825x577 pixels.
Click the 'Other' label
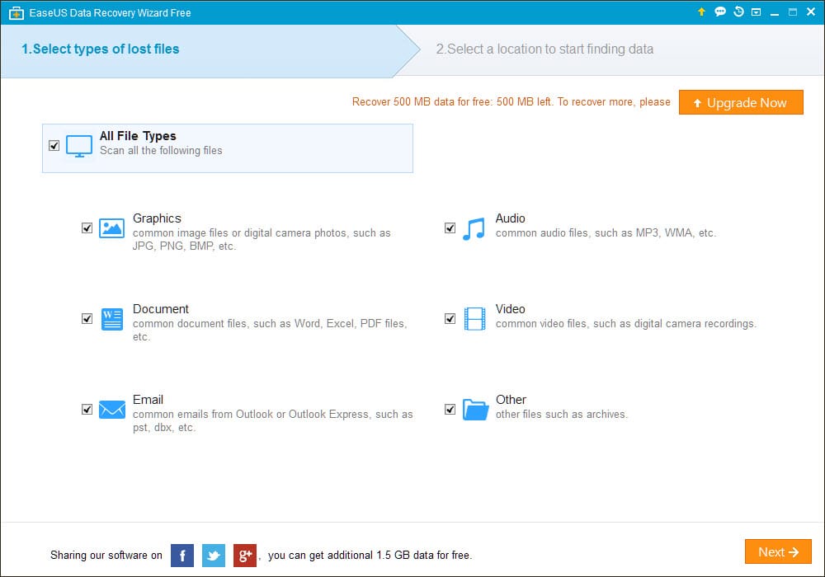[x=511, y=400]
